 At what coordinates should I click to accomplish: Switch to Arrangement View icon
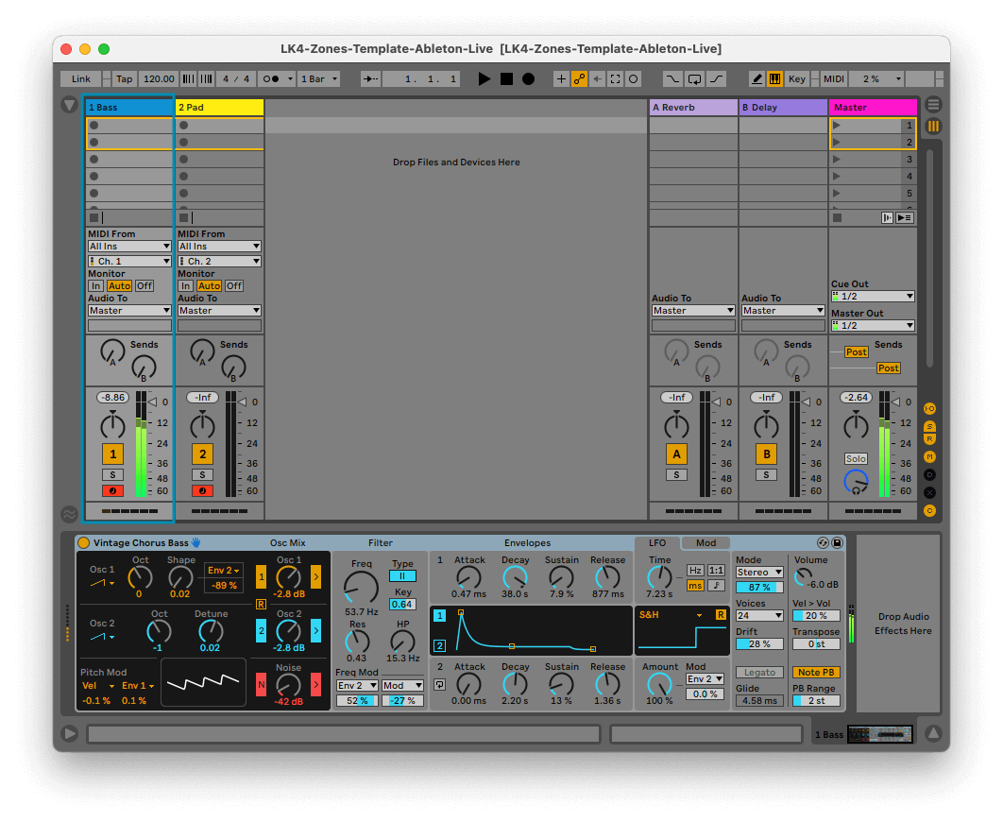933,104
